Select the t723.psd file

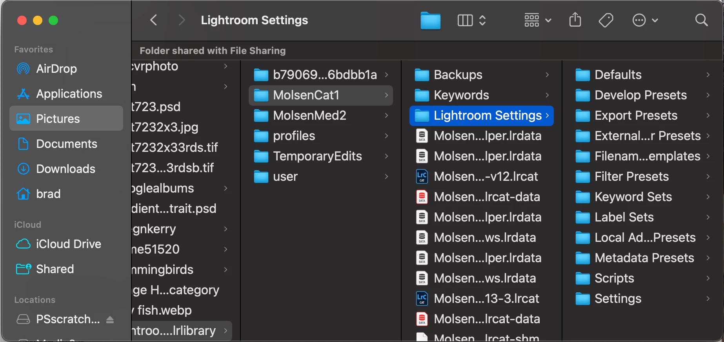(182, 107)
